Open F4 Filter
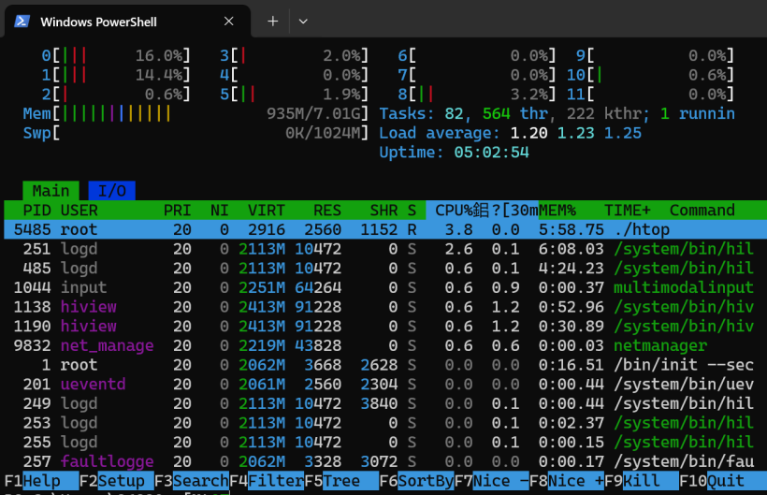This screenshot has width=767, height=495. [267, 481]
